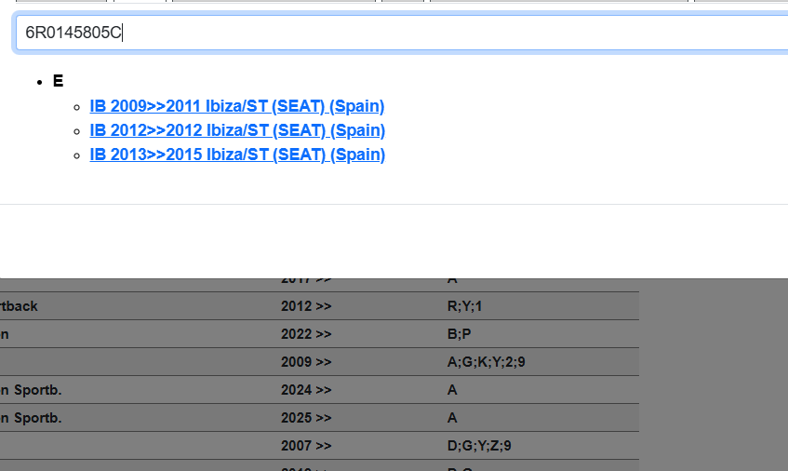Click the B;P code cell

[460, 334]
